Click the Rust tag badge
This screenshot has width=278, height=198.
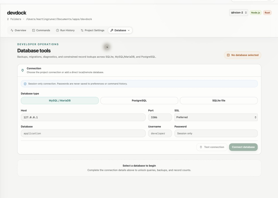coord(267,13)
